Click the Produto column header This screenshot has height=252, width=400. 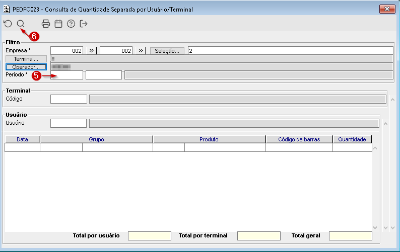pyautogui.click(x=209, y=139)
